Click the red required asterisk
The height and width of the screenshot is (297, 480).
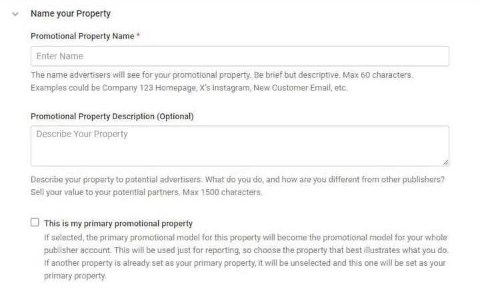[138, 36]
